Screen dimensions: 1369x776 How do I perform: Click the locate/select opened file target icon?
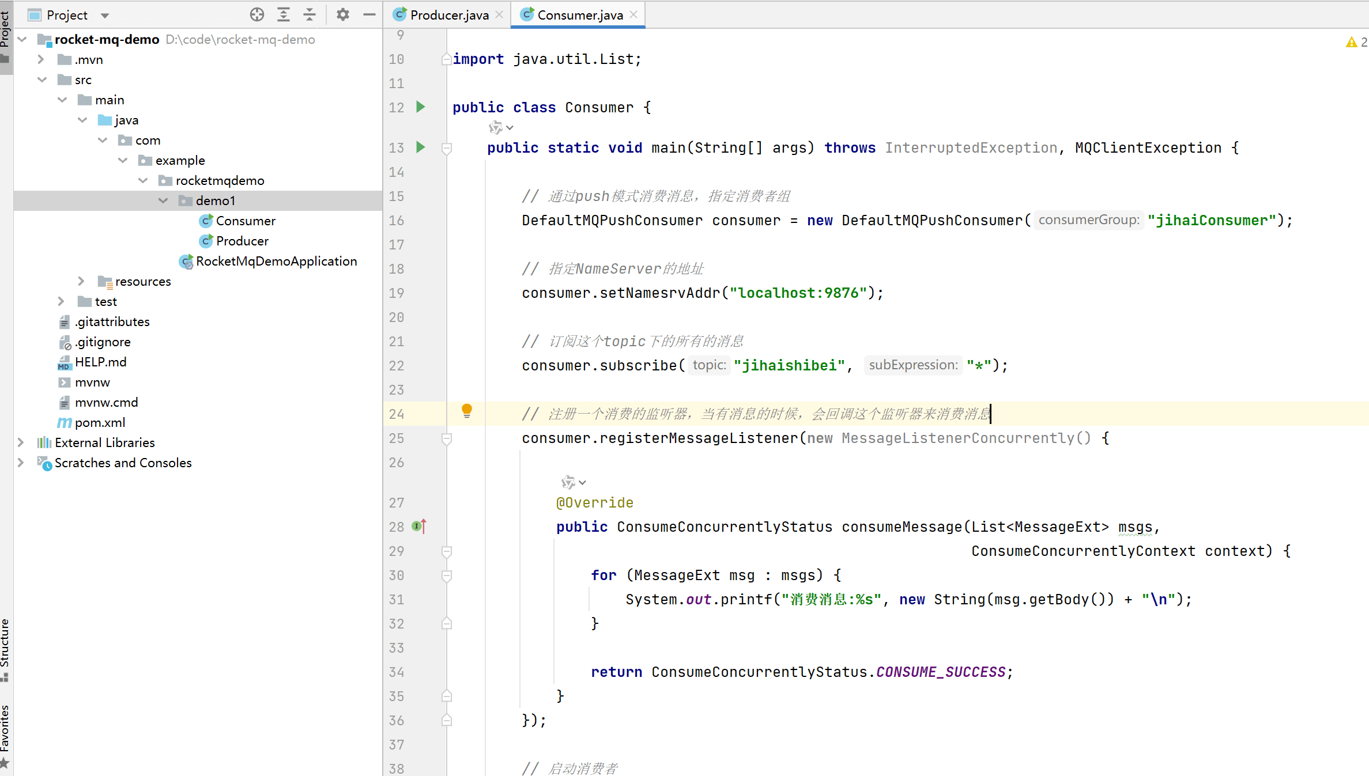pyautogui.click(x=257, y=15)
